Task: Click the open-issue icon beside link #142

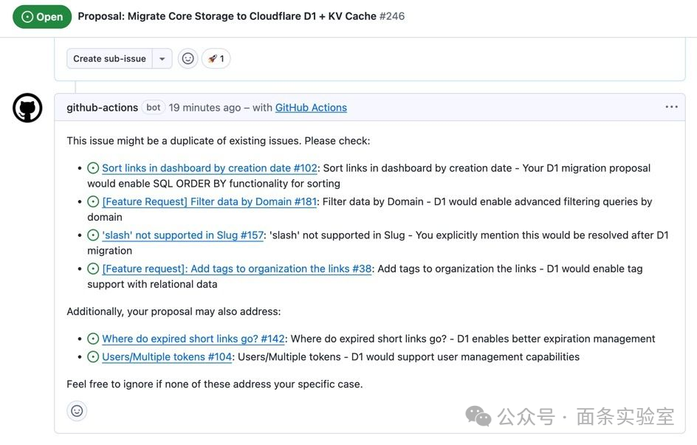Action: pos(93,338)
